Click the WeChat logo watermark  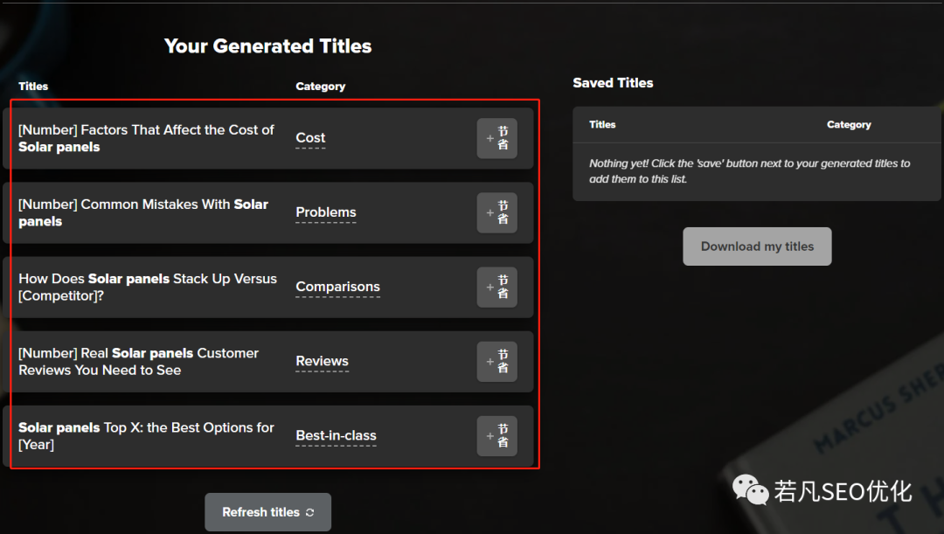tap(750, 490)
